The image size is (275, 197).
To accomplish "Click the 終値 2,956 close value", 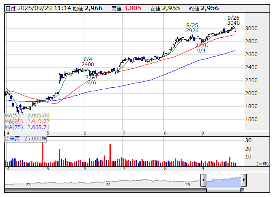I will (x=204, y=8).
